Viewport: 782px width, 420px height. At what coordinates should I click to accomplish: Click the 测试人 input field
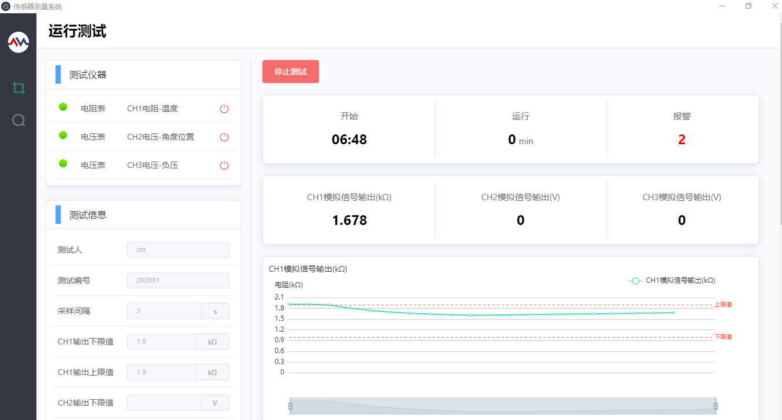coord(178,250)
